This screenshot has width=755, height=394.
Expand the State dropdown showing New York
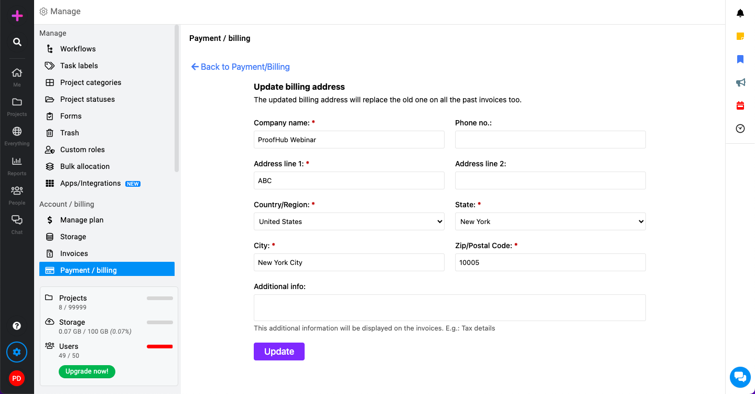551,221
